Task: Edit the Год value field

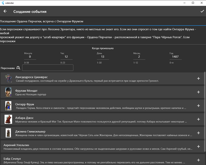Action: click(x=175, y=57)
